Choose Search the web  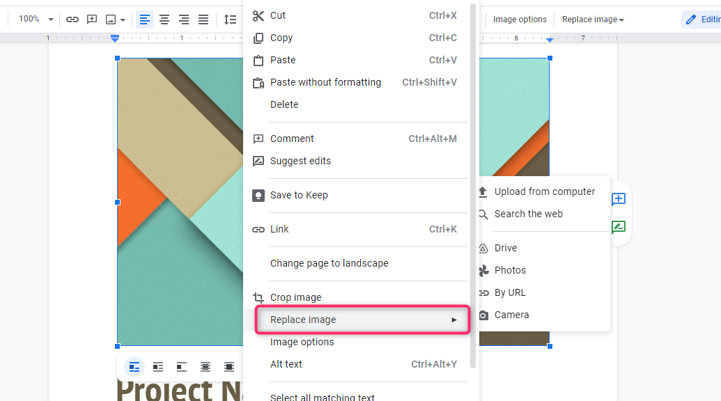coord(545,214)
